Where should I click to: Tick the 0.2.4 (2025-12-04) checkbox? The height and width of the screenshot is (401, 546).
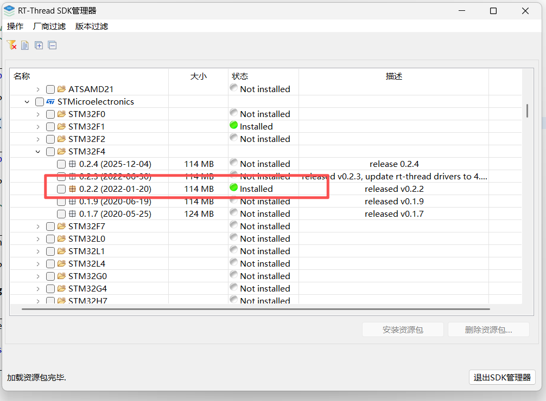point(61,164)
